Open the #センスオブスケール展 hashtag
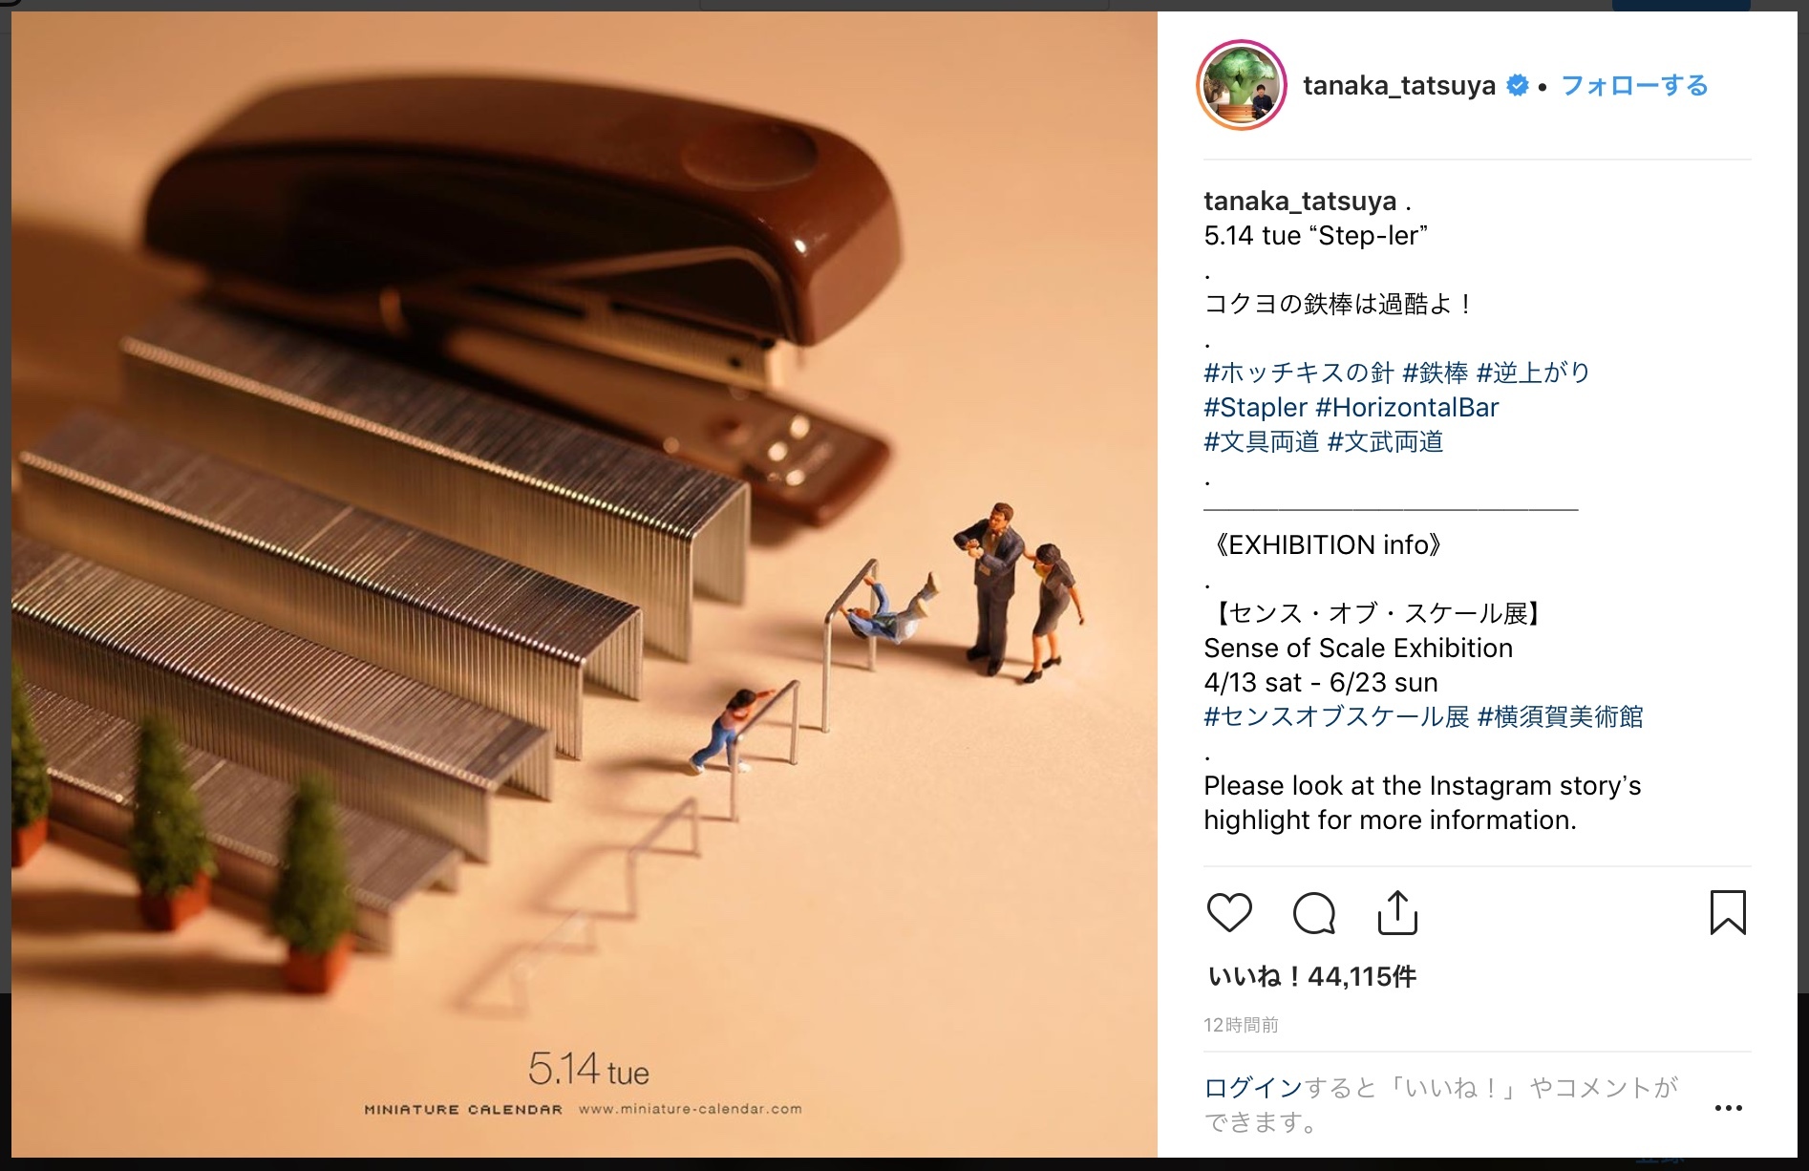This screenshot has width=1809, height=1171. tap(1336, 717)
